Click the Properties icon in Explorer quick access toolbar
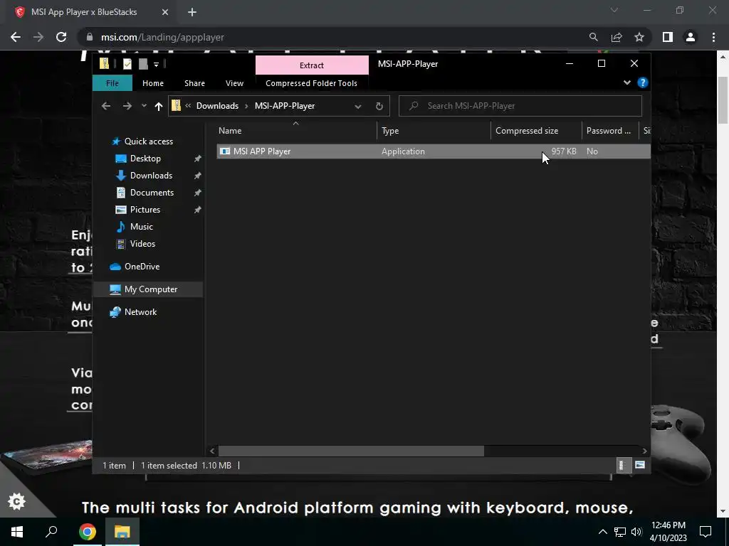729x546 pixels. pyautogui.click(x=127, y=64)
